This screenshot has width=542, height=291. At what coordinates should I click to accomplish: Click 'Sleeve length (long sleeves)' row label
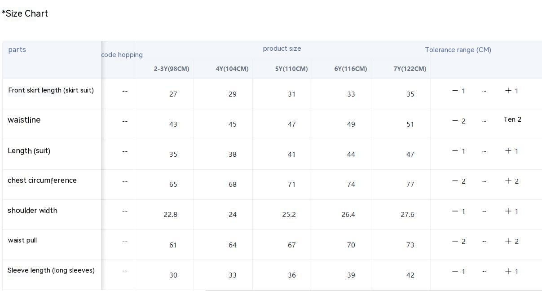point(51,270)
